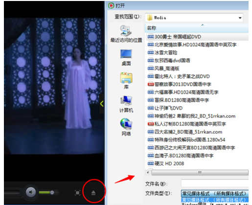Sort files by 名称 column header
This screenshot has width=252, height=205.
coord(197,28)
